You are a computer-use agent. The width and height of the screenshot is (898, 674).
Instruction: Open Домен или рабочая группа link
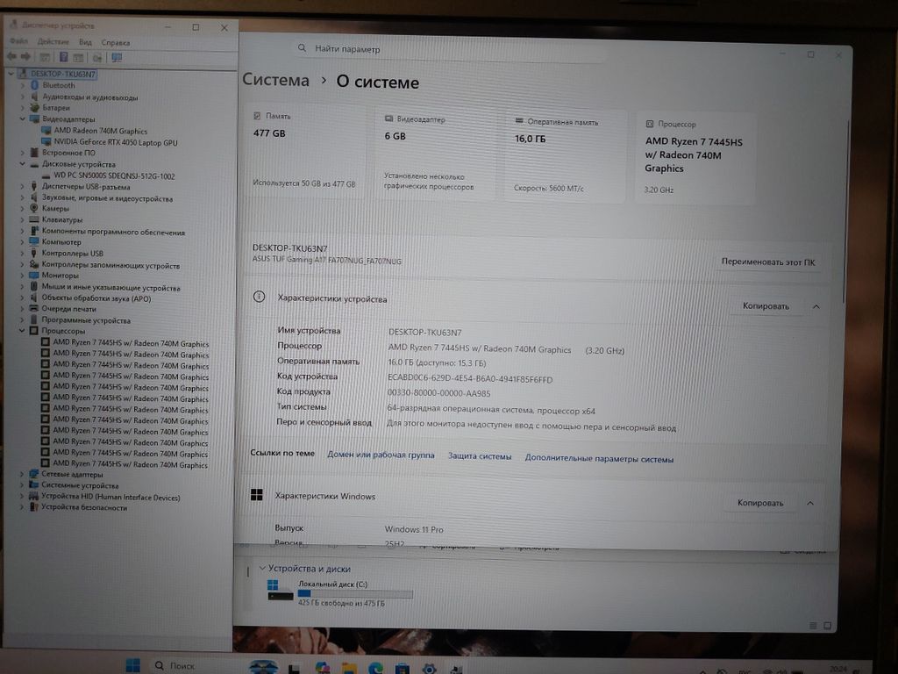pos(381,455)
